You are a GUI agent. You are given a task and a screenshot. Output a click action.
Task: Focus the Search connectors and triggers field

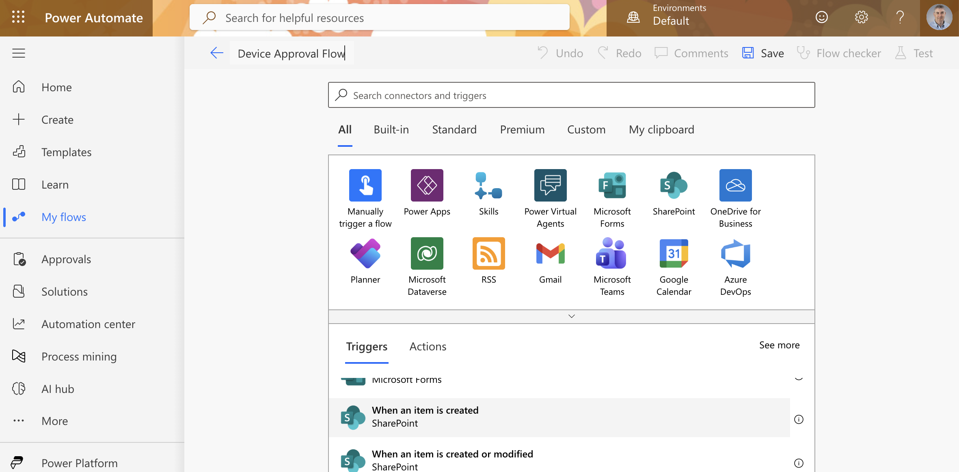[572, 95]
